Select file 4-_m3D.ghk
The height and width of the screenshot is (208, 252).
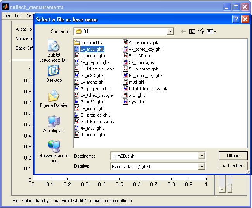click(89, 128)
